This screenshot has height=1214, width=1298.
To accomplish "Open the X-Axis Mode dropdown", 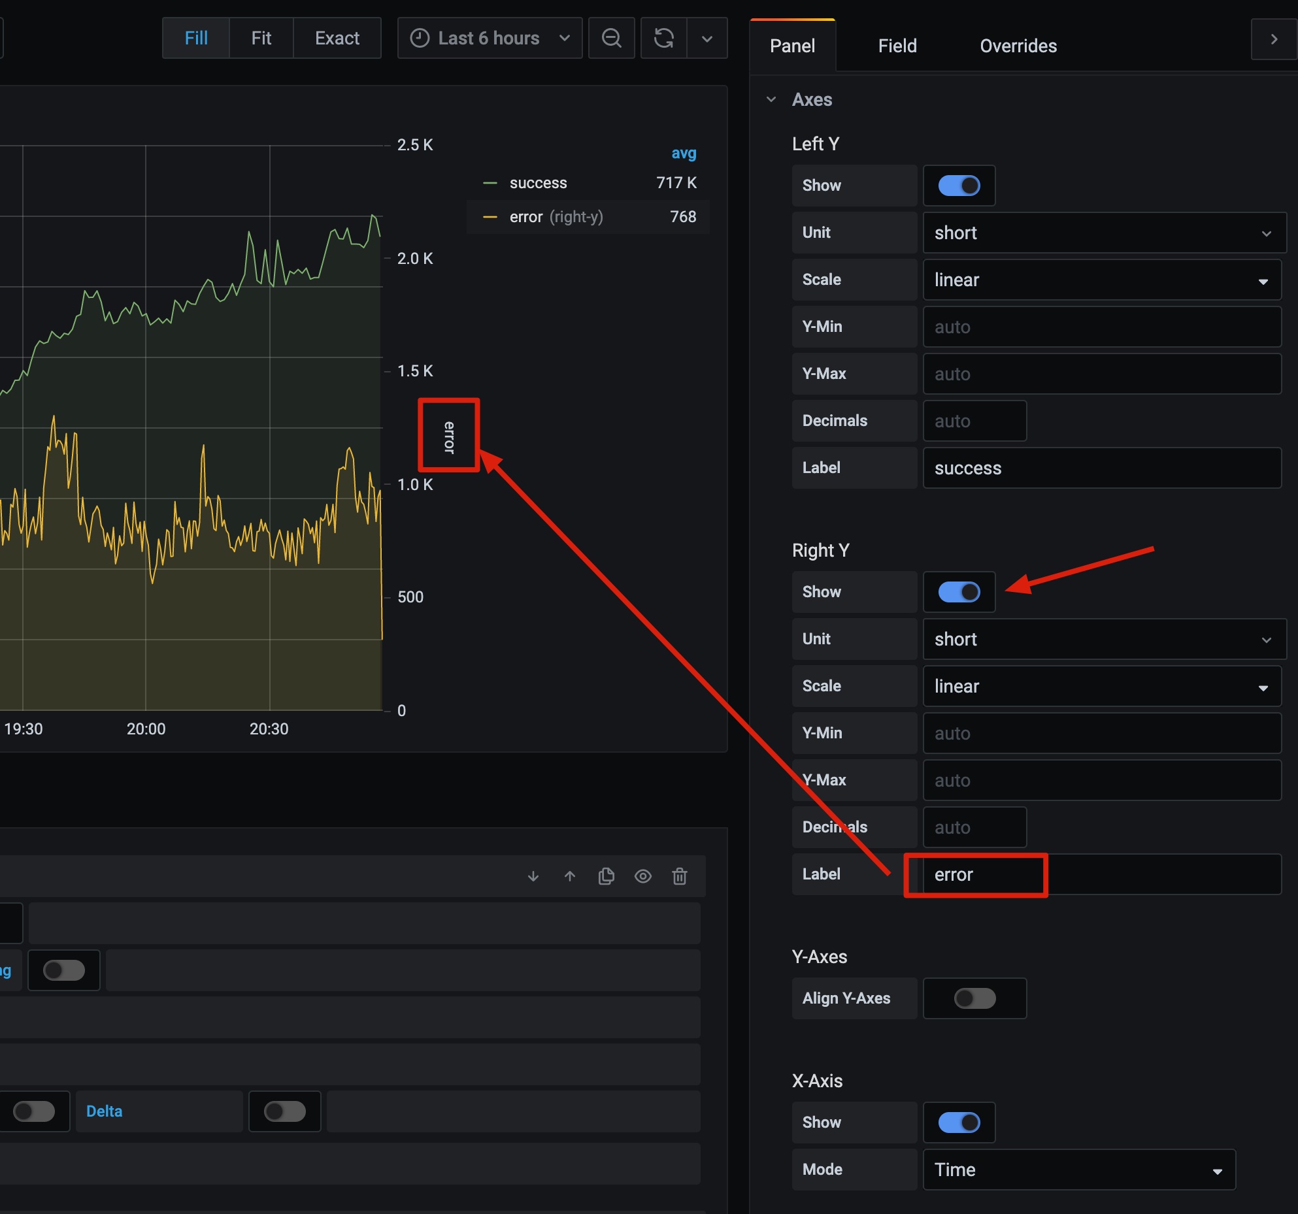I will pyautogui.click(x=1079, y=1170).
